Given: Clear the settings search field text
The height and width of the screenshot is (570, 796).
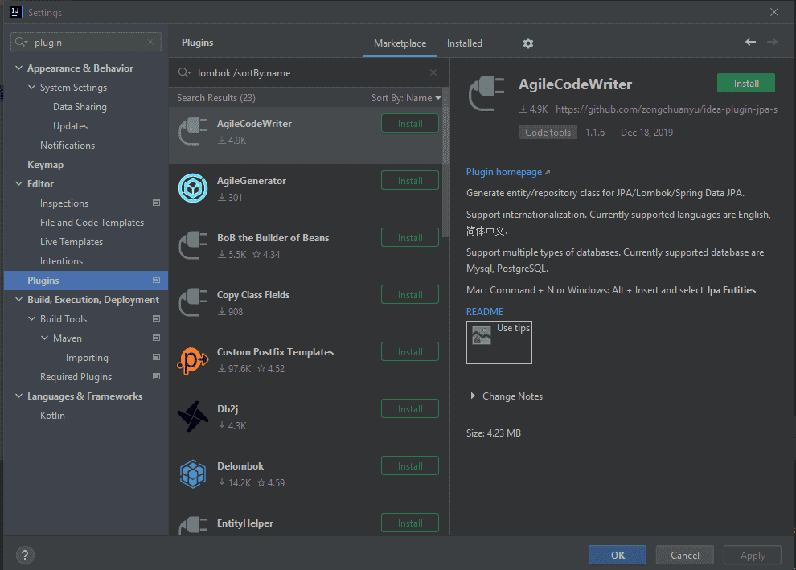Looking at the screenshot, I should pyautogui.click(x=150, y=43).
